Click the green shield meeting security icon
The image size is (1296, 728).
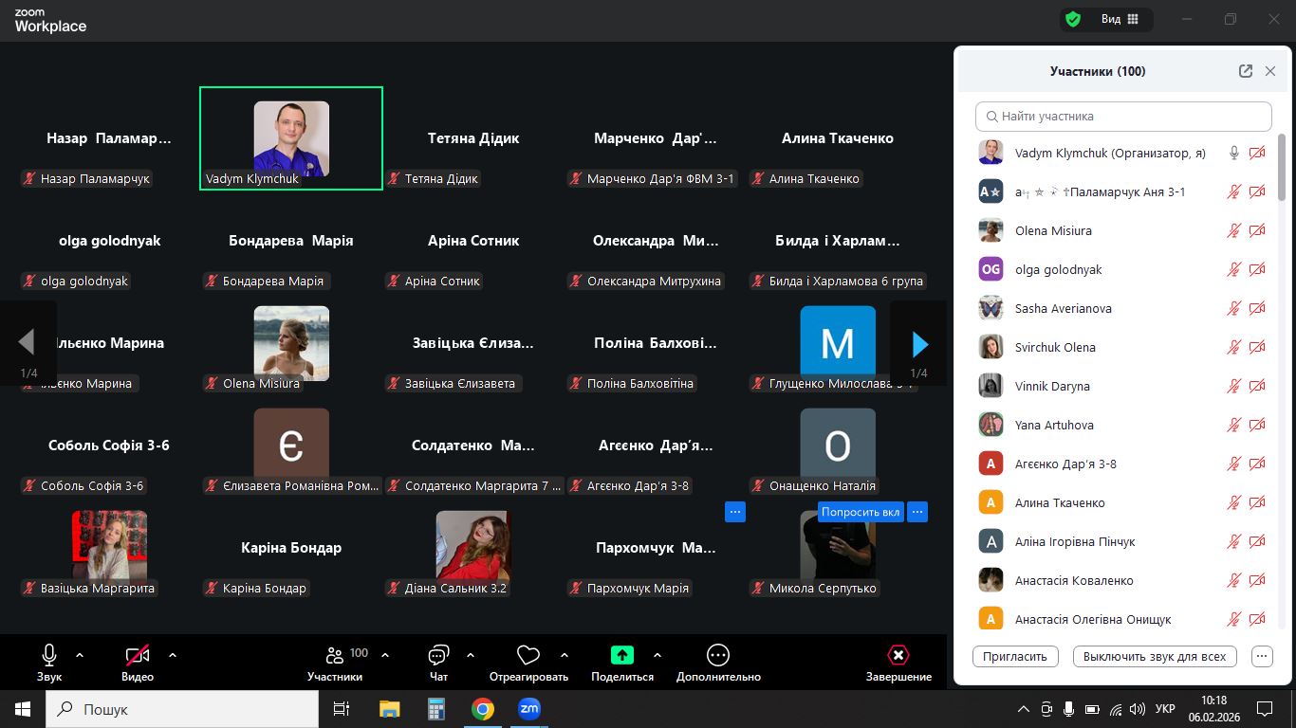click(x=1073, y=19)
